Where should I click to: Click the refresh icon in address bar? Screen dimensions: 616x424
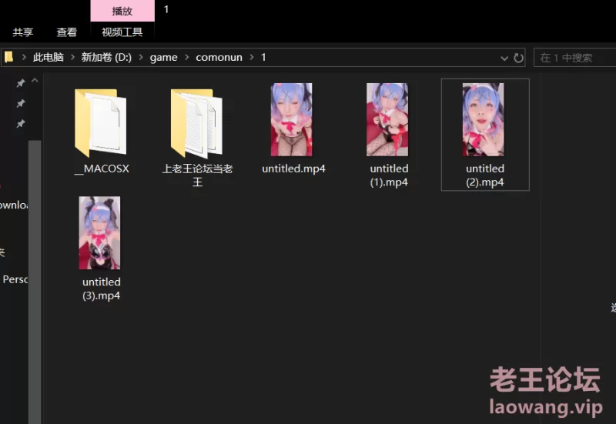518,58
